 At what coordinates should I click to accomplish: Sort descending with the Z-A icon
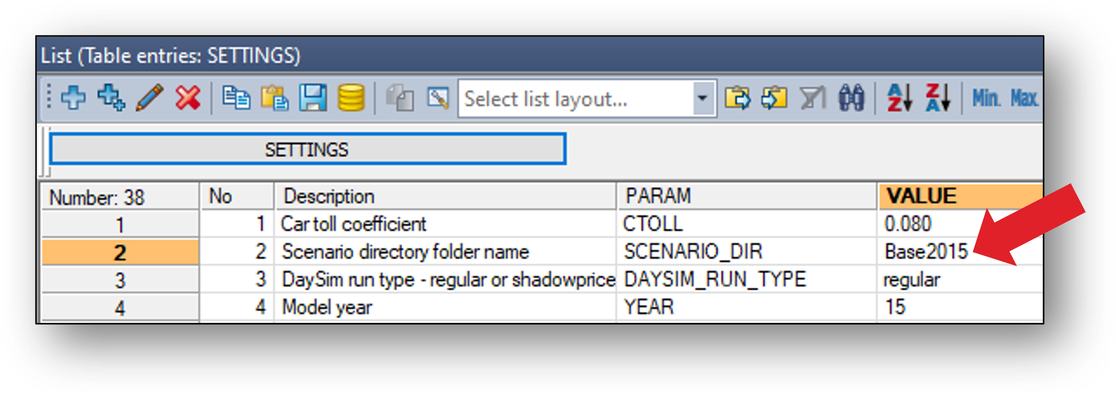tap(938, 98)
